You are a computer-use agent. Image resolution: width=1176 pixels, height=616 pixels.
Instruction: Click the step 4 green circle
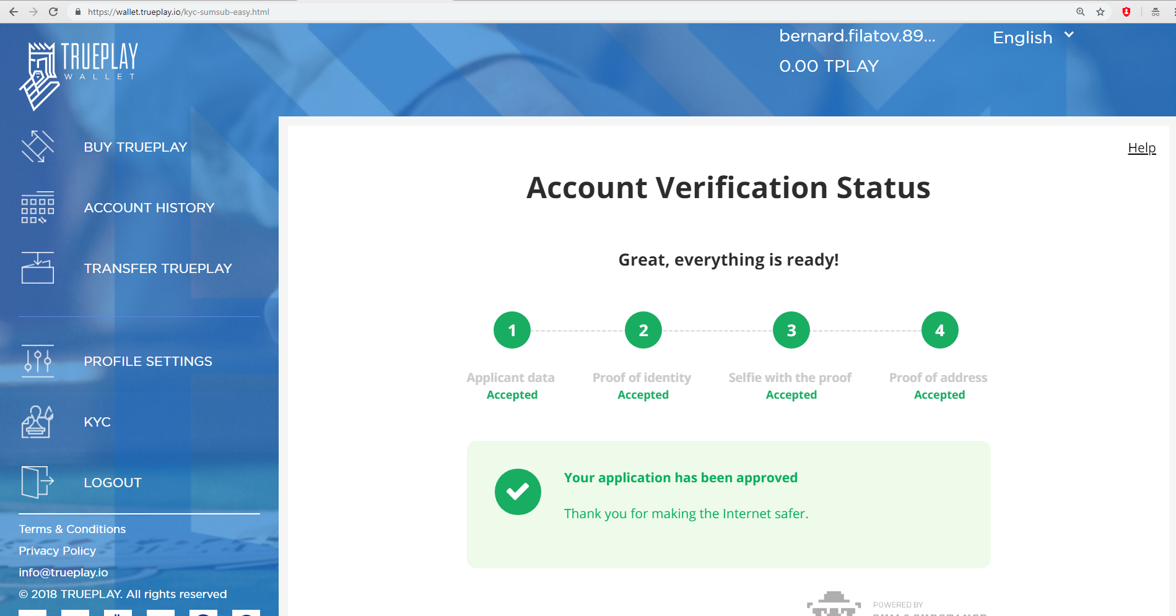click(940, 330)
